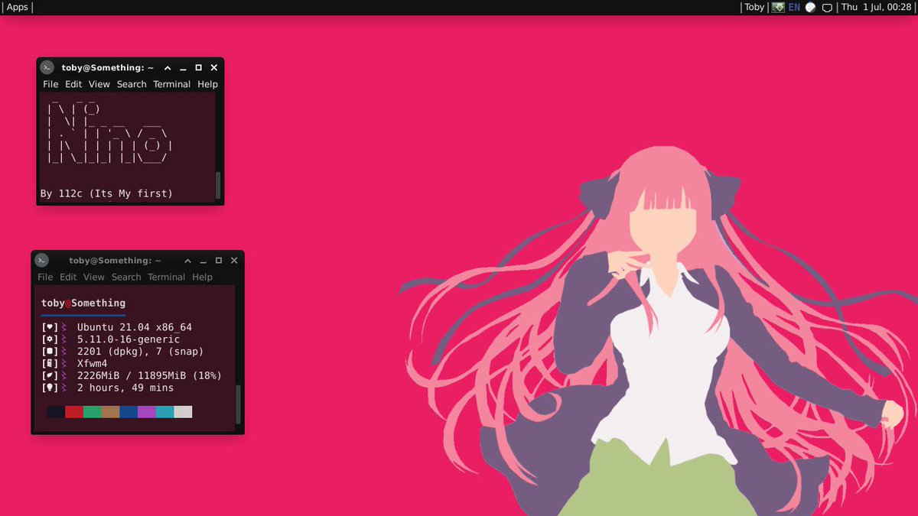Click the memory icon beside the RAM usage
Screen dimensions: 918x516
click(48, 375)
